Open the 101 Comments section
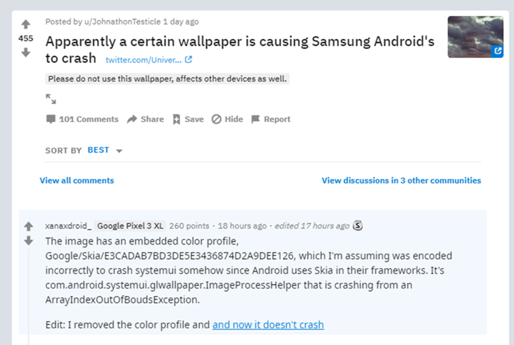 click(x=82, y=119)
